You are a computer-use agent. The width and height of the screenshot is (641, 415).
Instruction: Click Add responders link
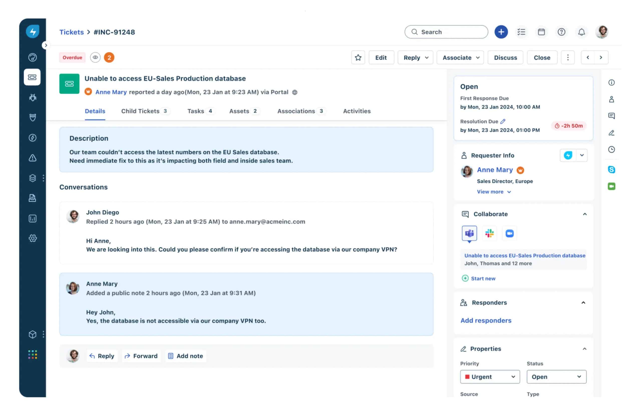[x=486, y=320]
